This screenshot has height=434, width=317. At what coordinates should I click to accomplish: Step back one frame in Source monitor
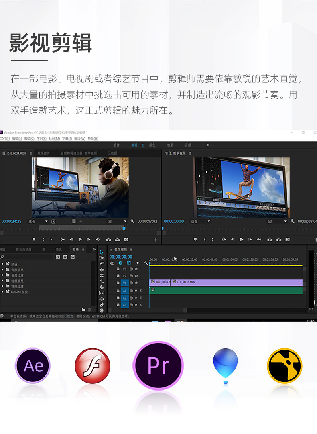71,239
